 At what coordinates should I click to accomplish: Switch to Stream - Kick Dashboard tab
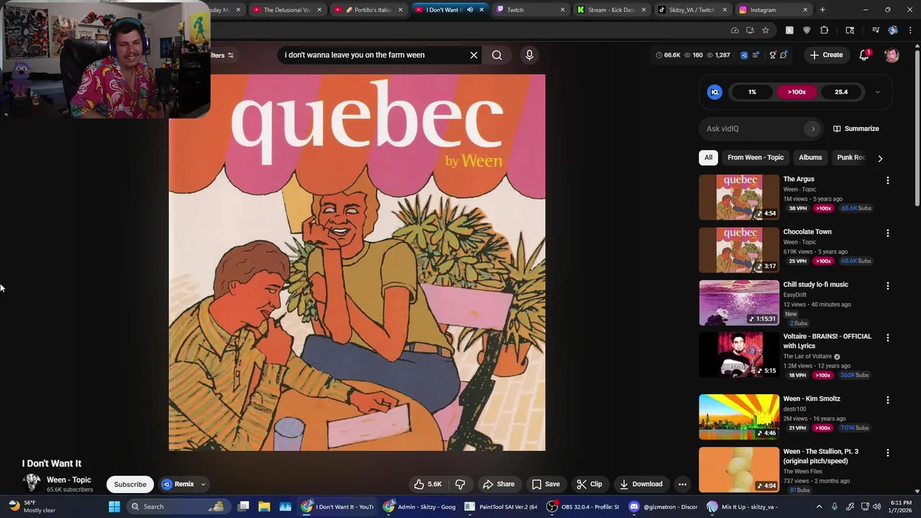(613, 10)
